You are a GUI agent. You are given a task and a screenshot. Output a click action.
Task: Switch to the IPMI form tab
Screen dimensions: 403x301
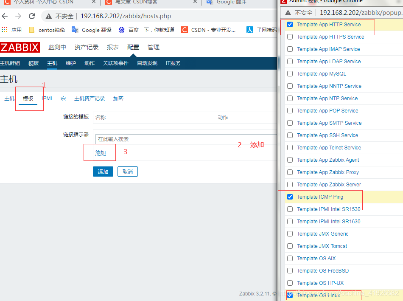[47, 98]
